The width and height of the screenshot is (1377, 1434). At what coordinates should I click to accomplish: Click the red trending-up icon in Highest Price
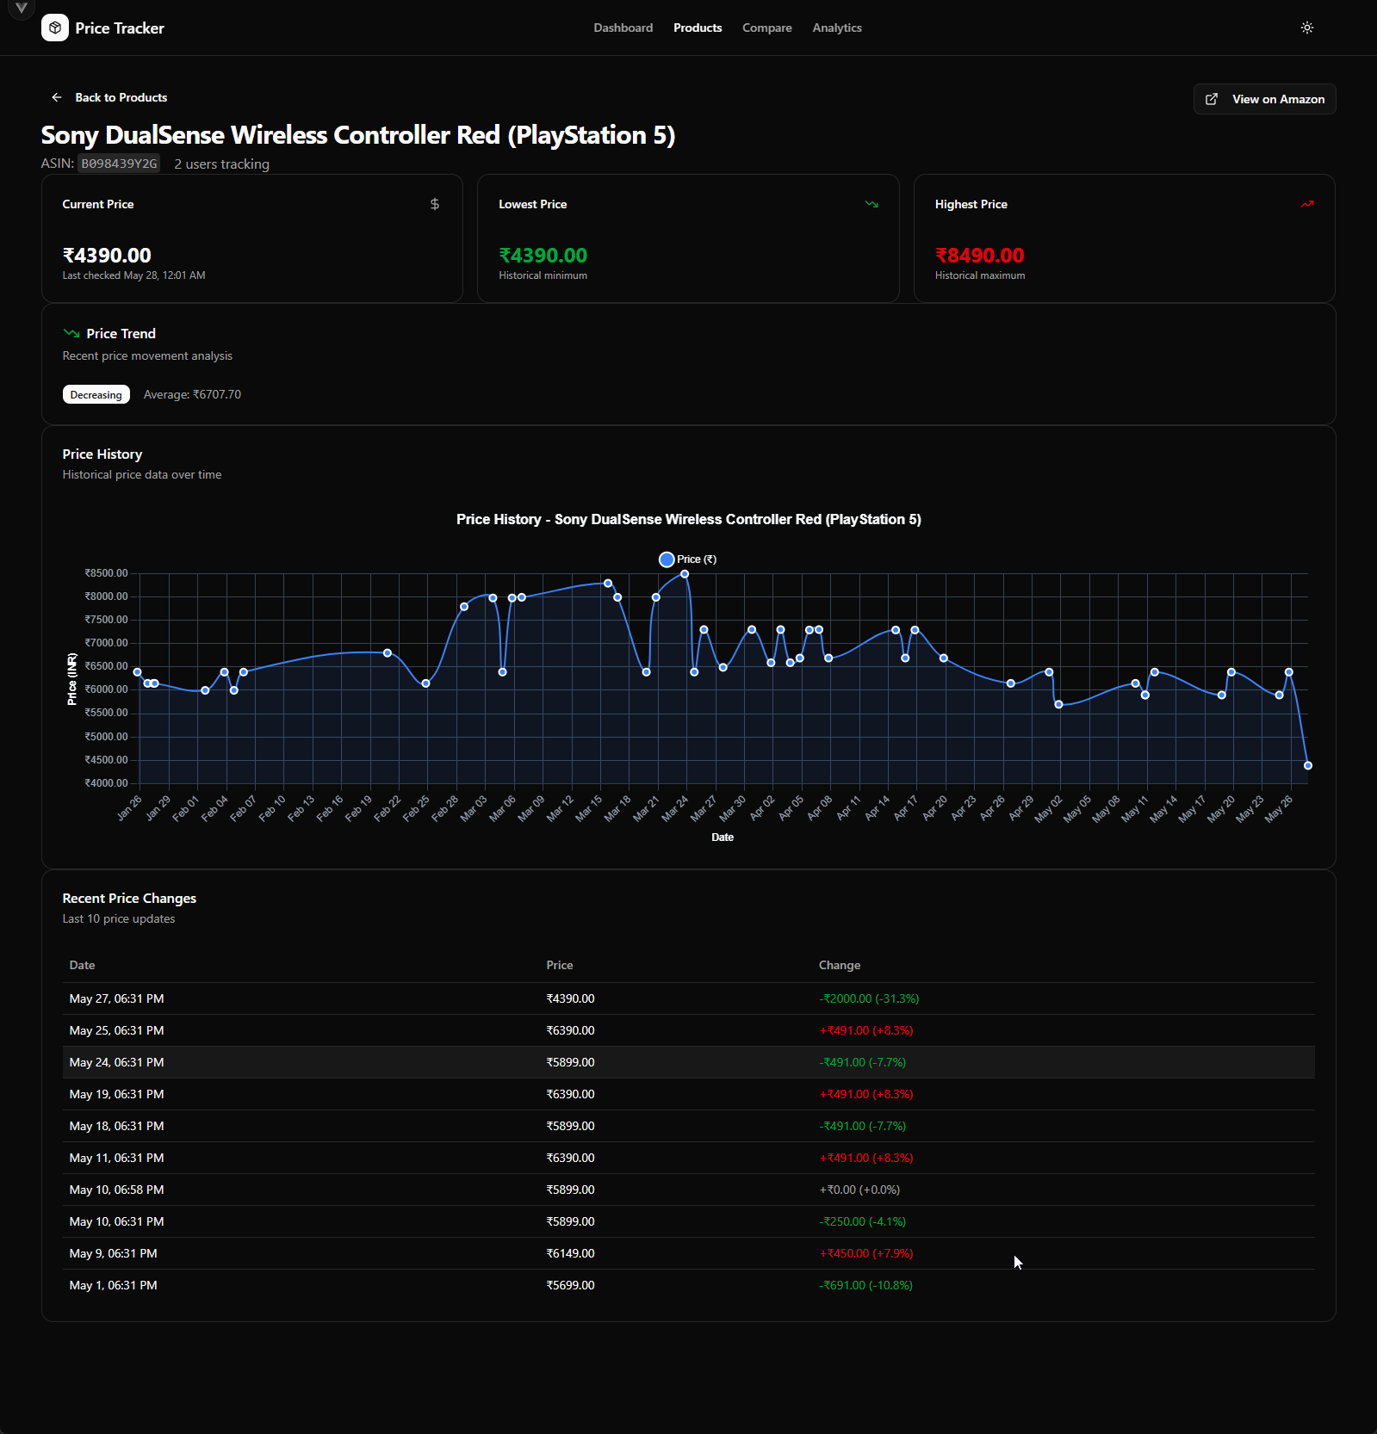click(1307, 204)
